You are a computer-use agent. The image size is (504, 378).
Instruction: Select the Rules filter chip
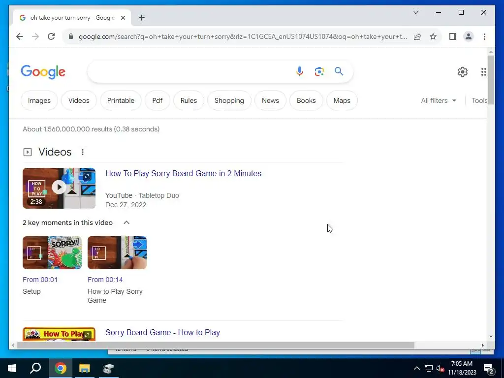tap(189, 100)
